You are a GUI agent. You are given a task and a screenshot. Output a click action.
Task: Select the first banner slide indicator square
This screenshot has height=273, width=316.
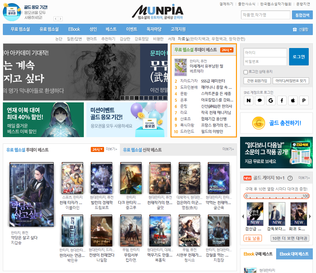coord(122,98)
